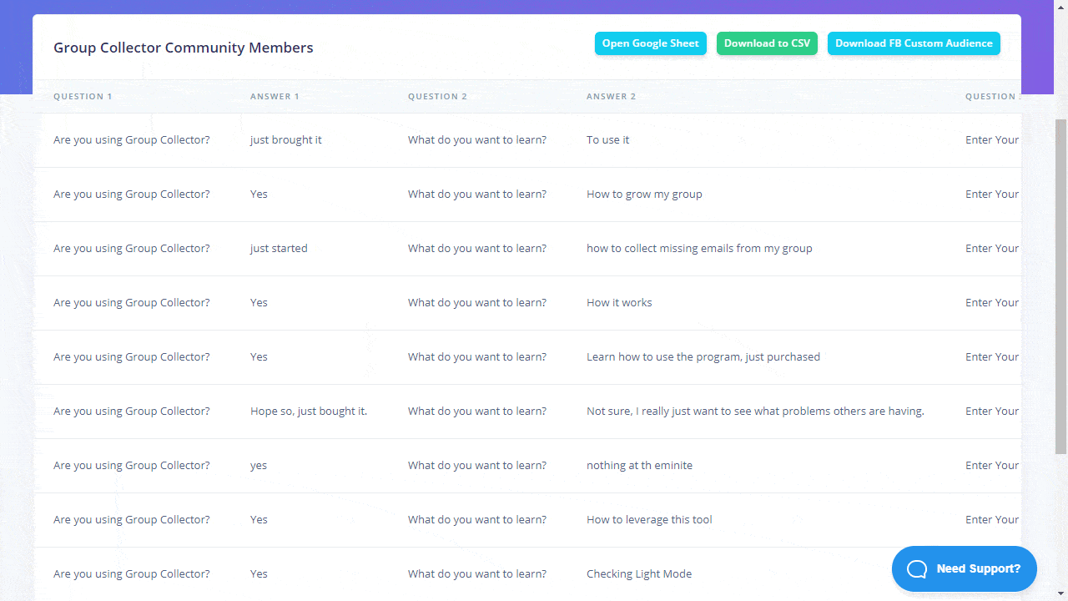The width and height of the screenshot is (1068, 601).
Task: Click Download FB Custom Audience button
Action: click(914, 43)
